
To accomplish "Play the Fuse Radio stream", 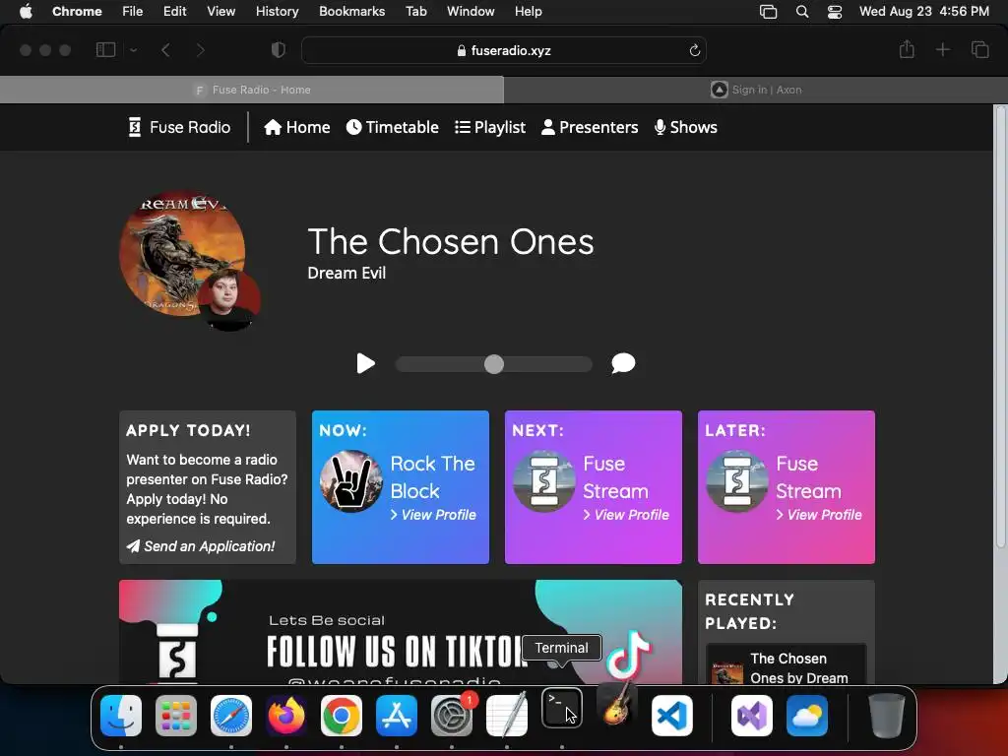I will (x=366, y=363).
